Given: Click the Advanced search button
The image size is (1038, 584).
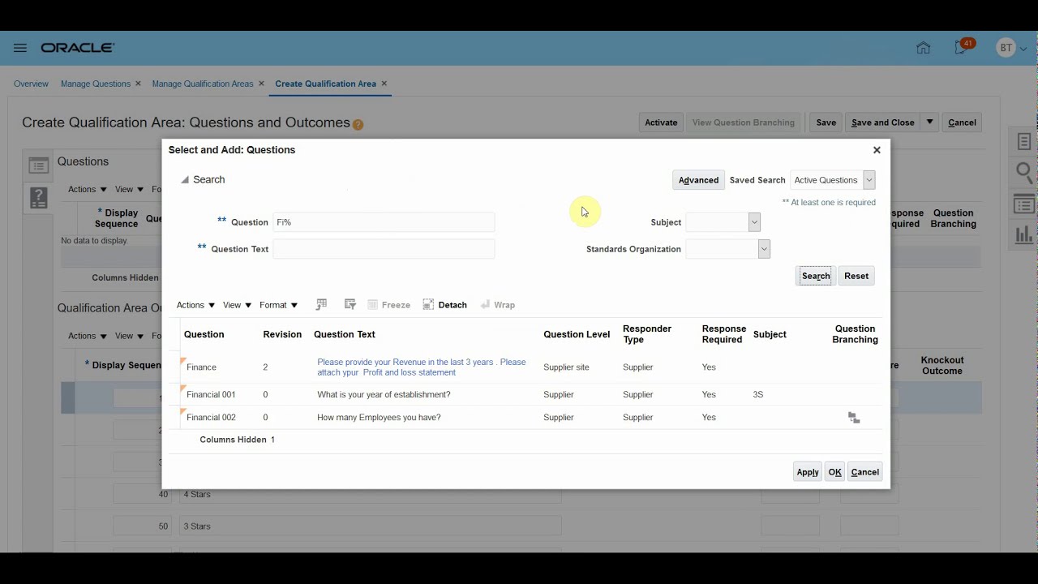Looking at the screenshot, I should pyautogui.click(x=698, y=180).
